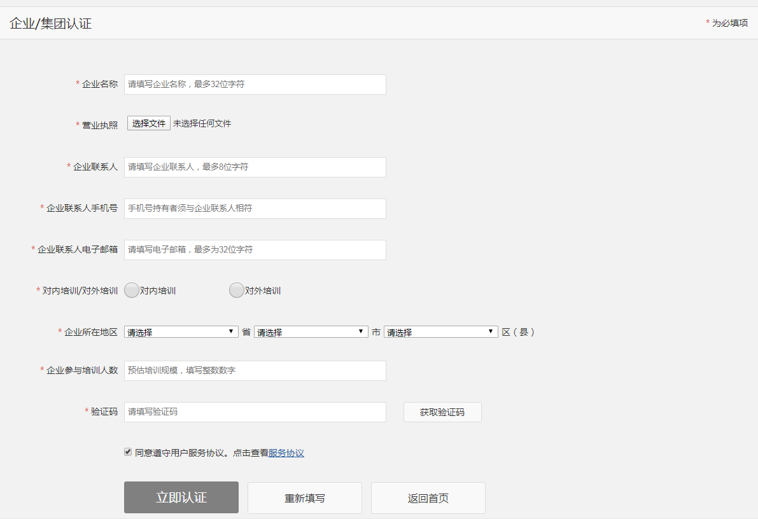Click the 企业参与培训人数 input field

[x=255, y=371]
